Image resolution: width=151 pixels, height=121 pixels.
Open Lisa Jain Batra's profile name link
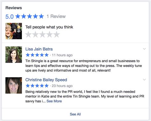[x=39, y=49]
